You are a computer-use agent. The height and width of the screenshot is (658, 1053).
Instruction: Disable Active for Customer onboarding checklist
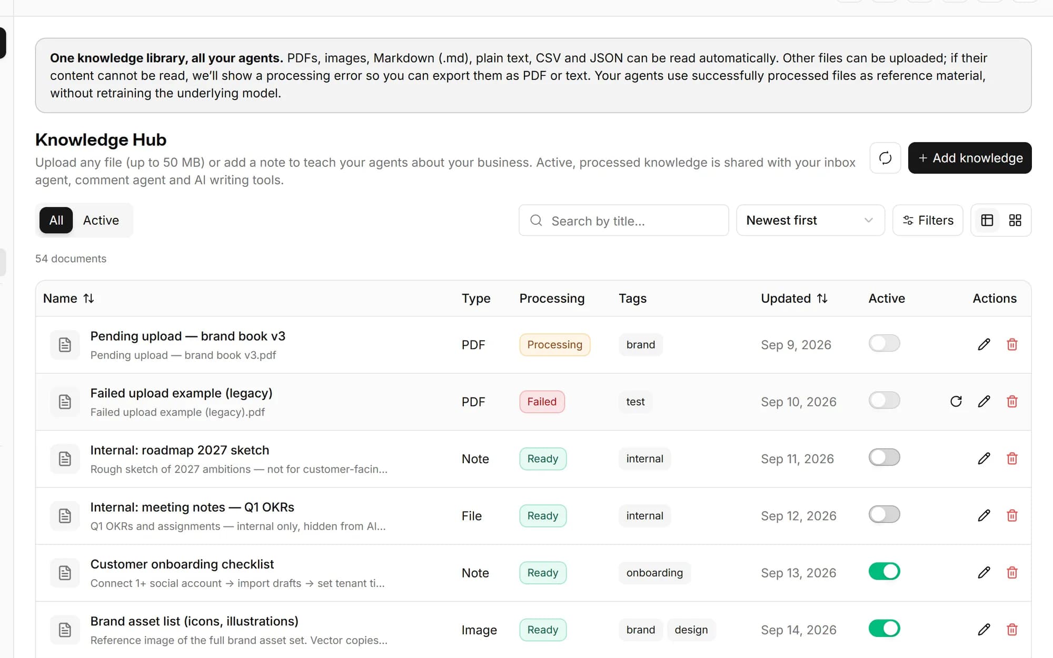pyautogui.click(x=884, y=571)
